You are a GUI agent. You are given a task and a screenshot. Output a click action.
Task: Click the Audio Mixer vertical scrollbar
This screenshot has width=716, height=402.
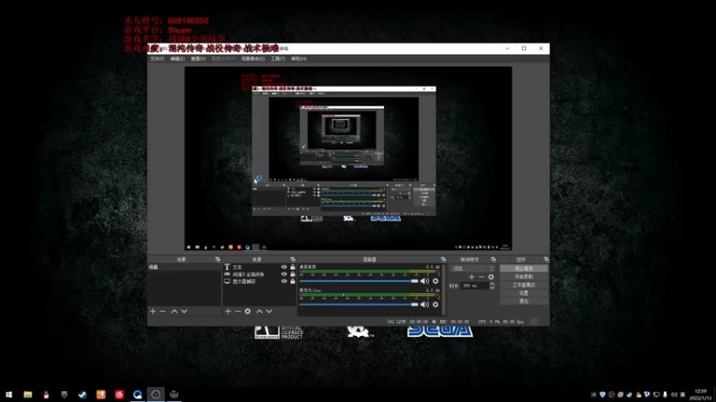[x=443, y=289]
